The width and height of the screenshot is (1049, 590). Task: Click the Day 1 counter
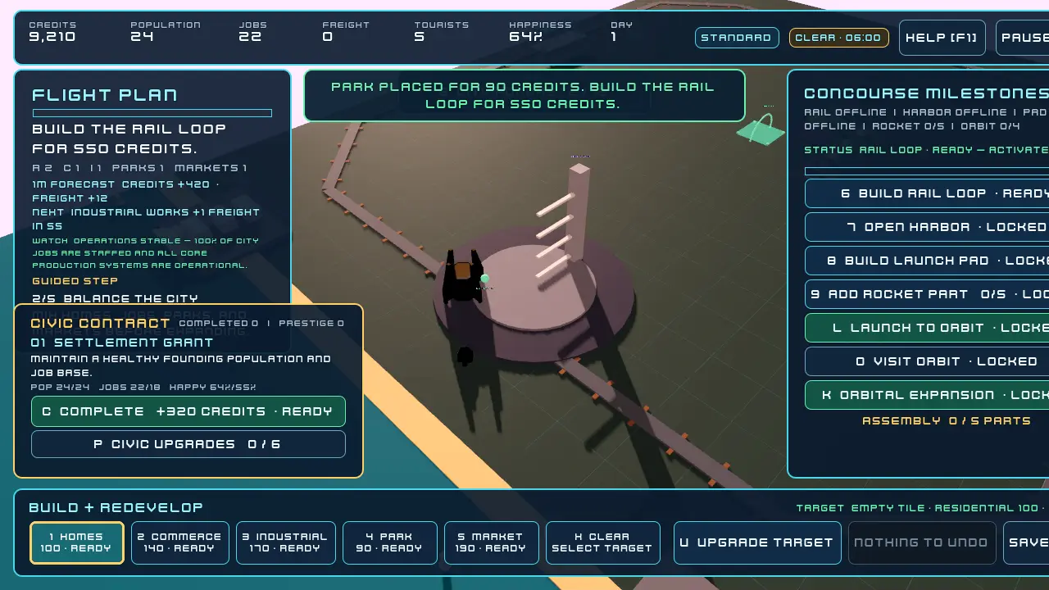621,31
